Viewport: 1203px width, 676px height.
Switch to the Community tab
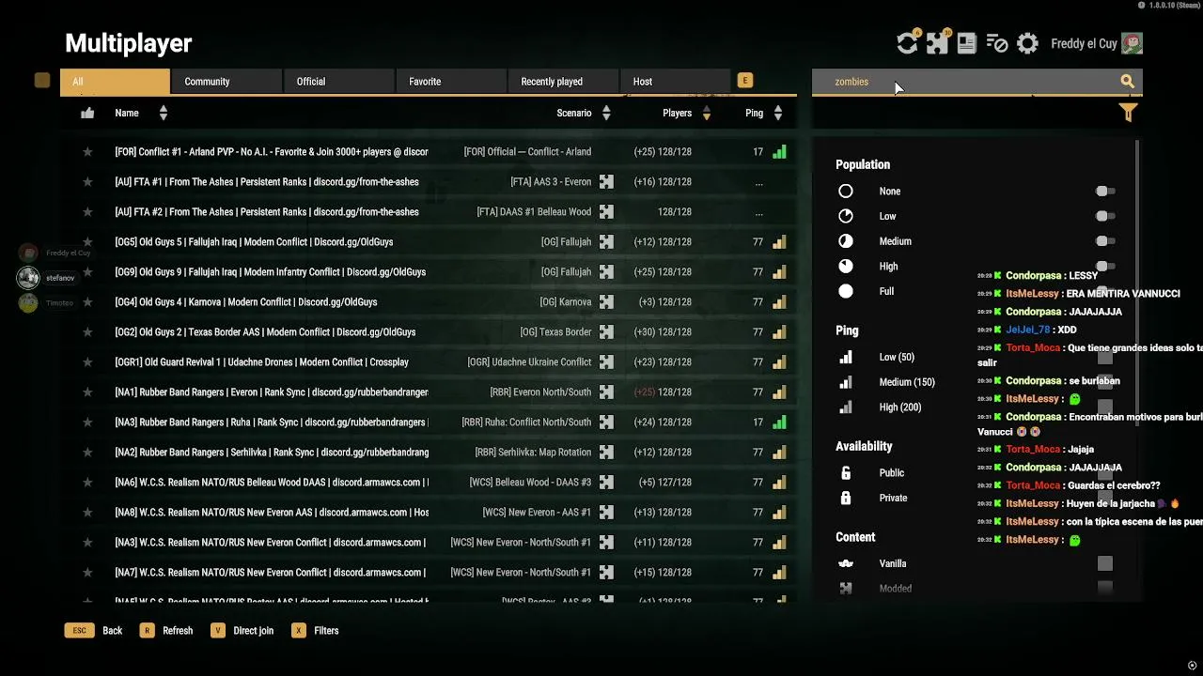click(x=227, y=82)
